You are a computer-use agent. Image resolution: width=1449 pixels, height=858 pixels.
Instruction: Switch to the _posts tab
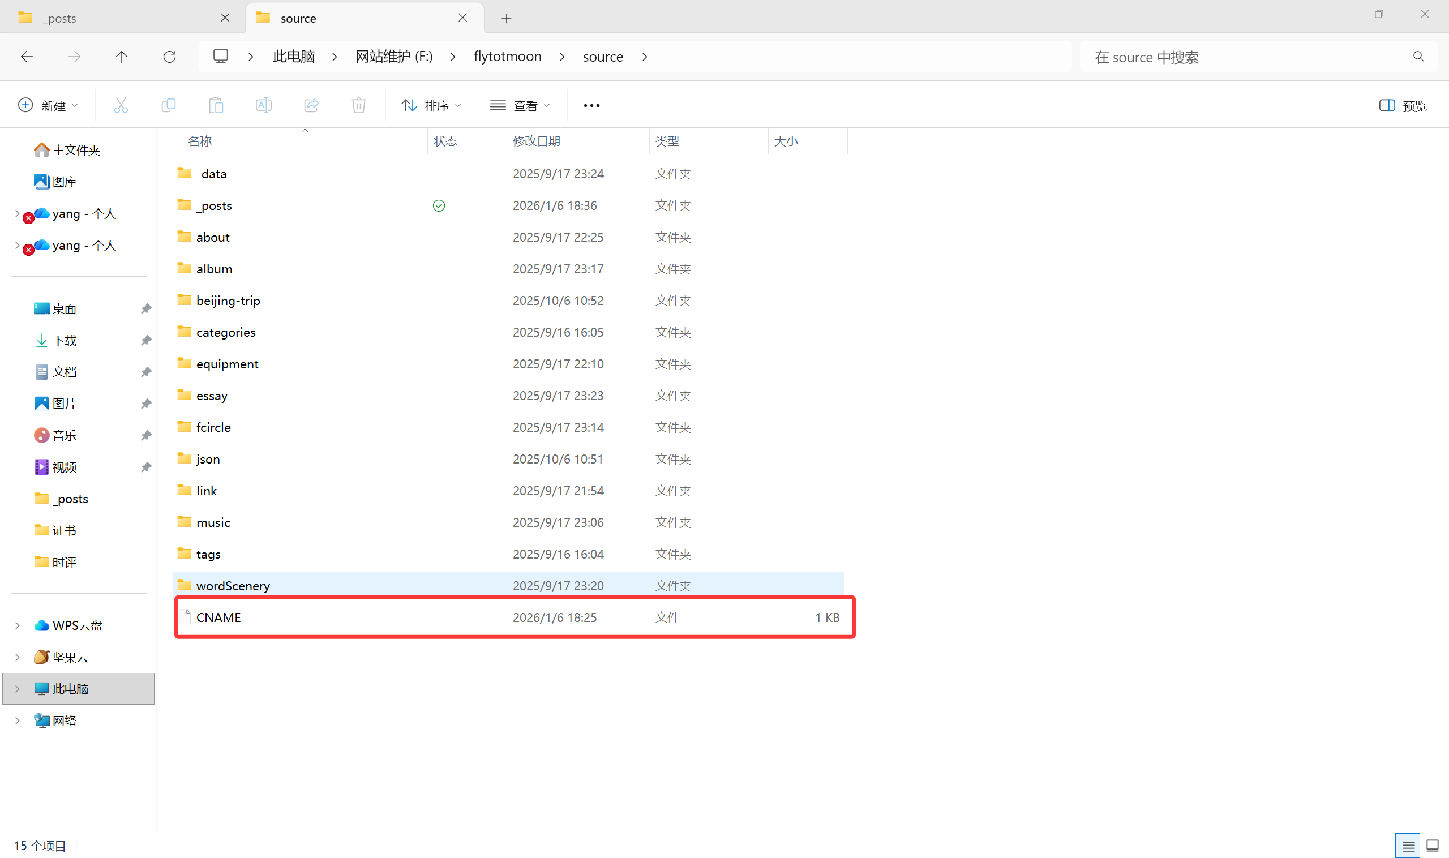[x=61, y=18]
